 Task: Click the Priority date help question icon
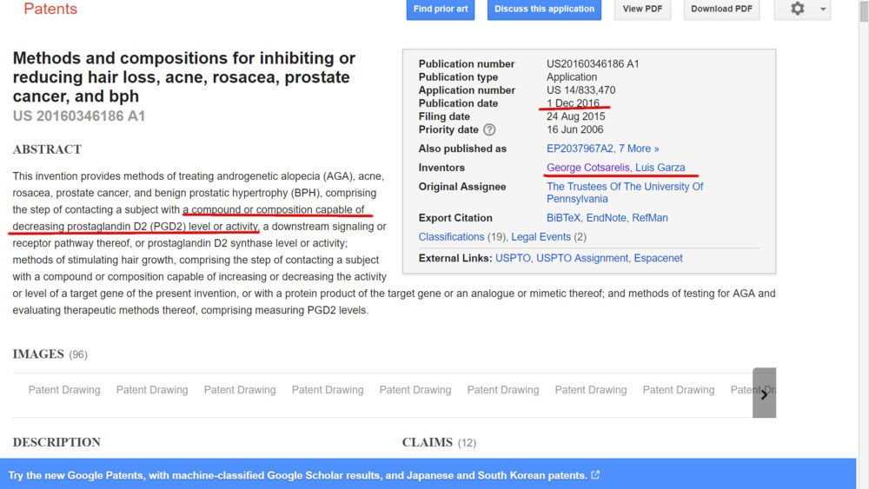pyautogui.click(x=489, y=129)
